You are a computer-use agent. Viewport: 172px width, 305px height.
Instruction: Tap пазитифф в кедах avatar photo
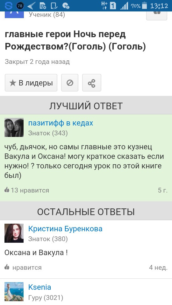coord(14,127)
